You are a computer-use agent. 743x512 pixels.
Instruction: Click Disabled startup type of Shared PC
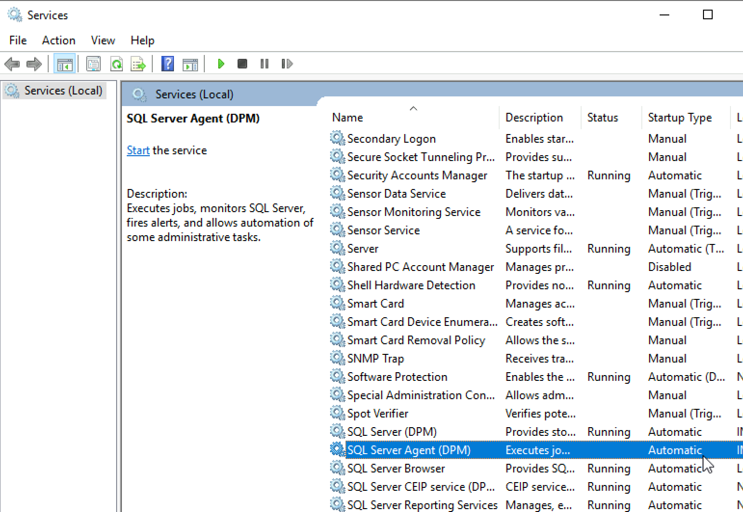pos(670,267)
